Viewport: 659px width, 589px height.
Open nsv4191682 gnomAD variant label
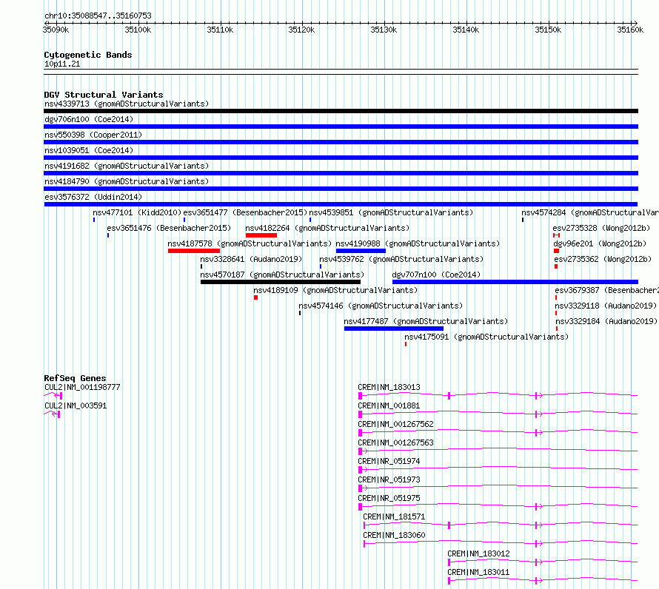coord(127,166)
